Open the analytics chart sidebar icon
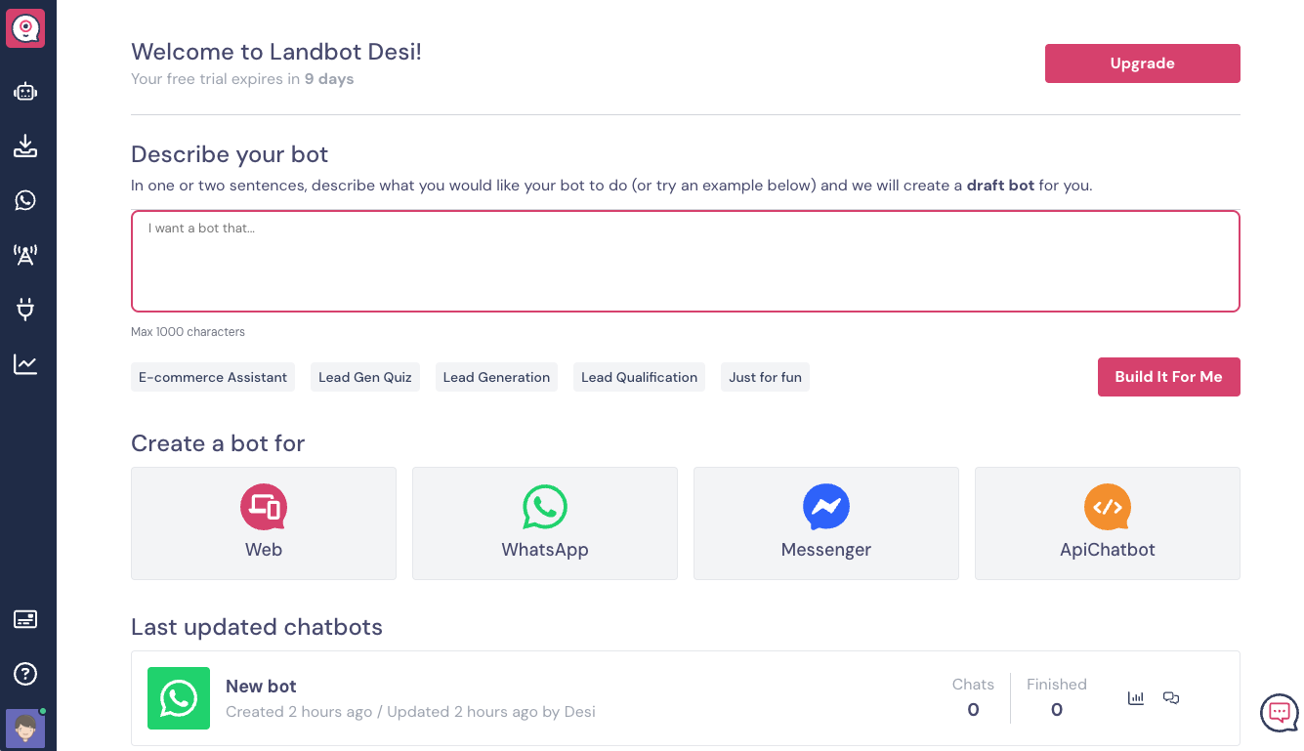Viewport: 1304px width, 751px height. [25, 364]
